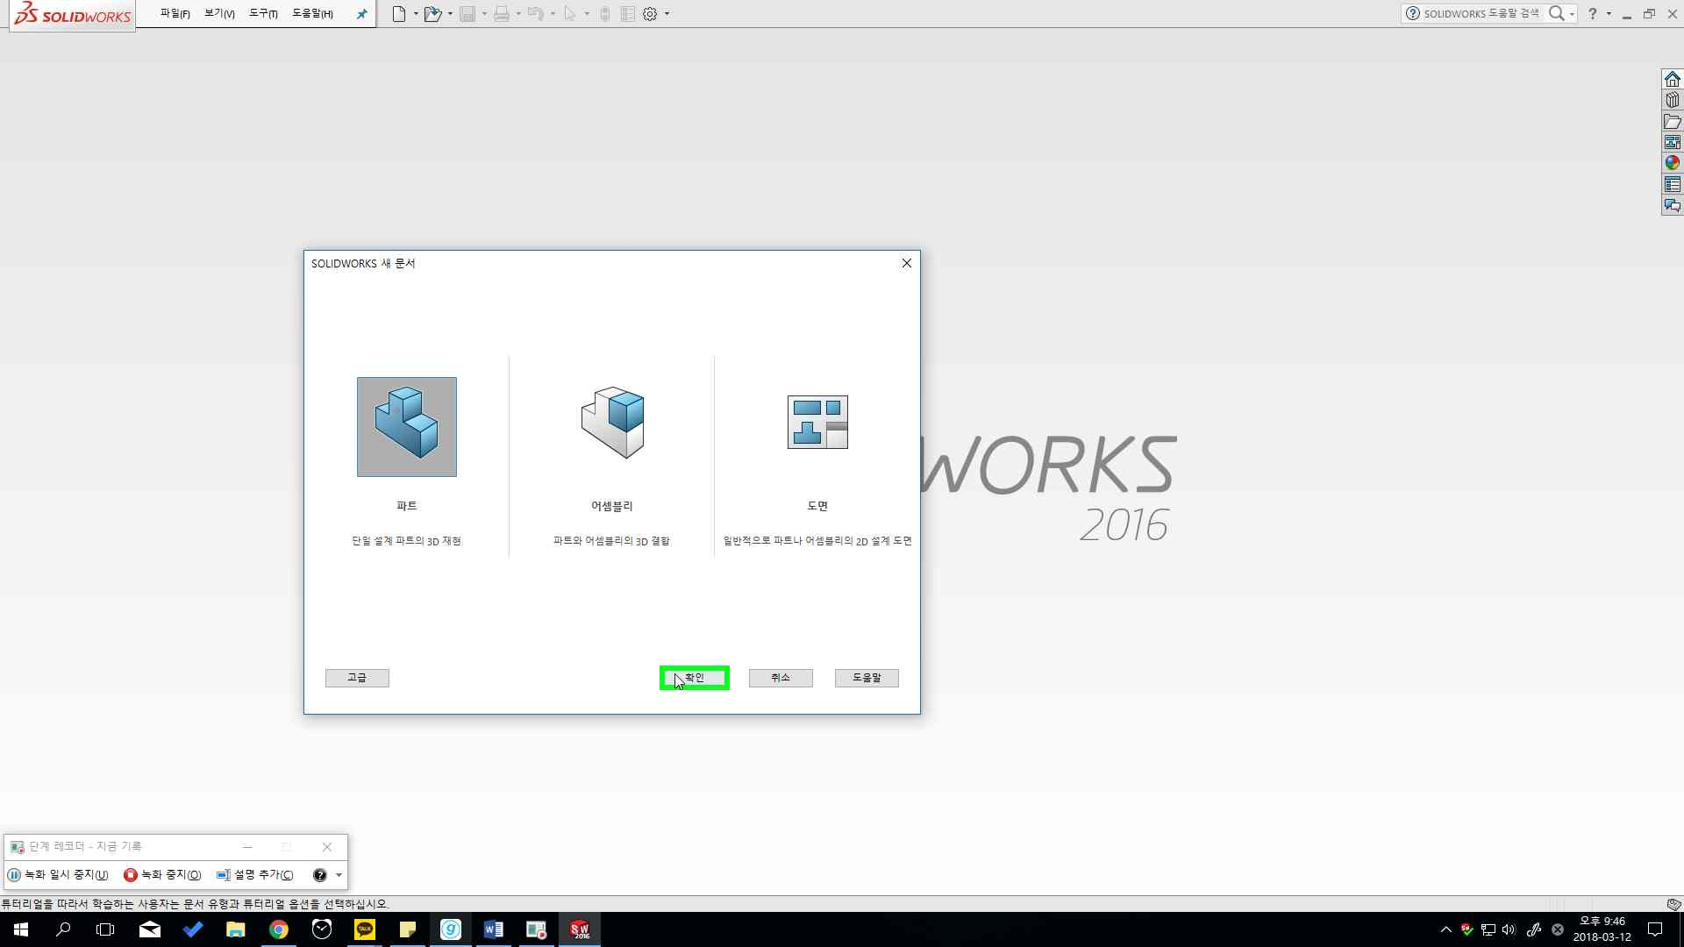Click the Undo toolbar icon
The image size is (1684, 947).
coord(536,14)
